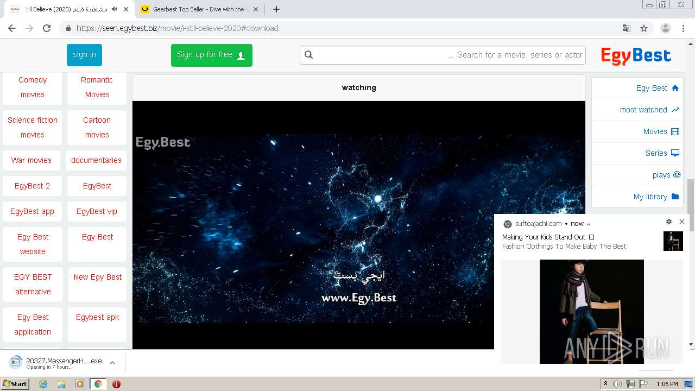Click the padlock site info icon
This screenshot has height=391, width=695.
(68, 28)
